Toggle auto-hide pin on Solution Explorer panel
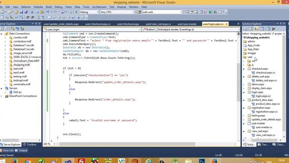Screen dimensions: 289x163 pyautogui.click(x=281, y=24)
